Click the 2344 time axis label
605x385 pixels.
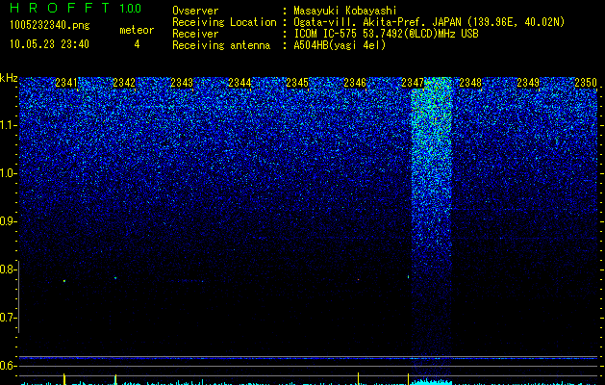(x=239, y=83)
